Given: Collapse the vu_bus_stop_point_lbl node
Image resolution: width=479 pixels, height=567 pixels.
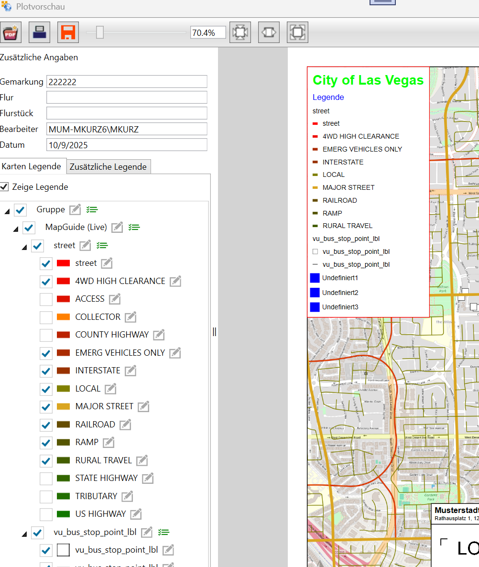Looking at the screenshot, I should [24, 534].
